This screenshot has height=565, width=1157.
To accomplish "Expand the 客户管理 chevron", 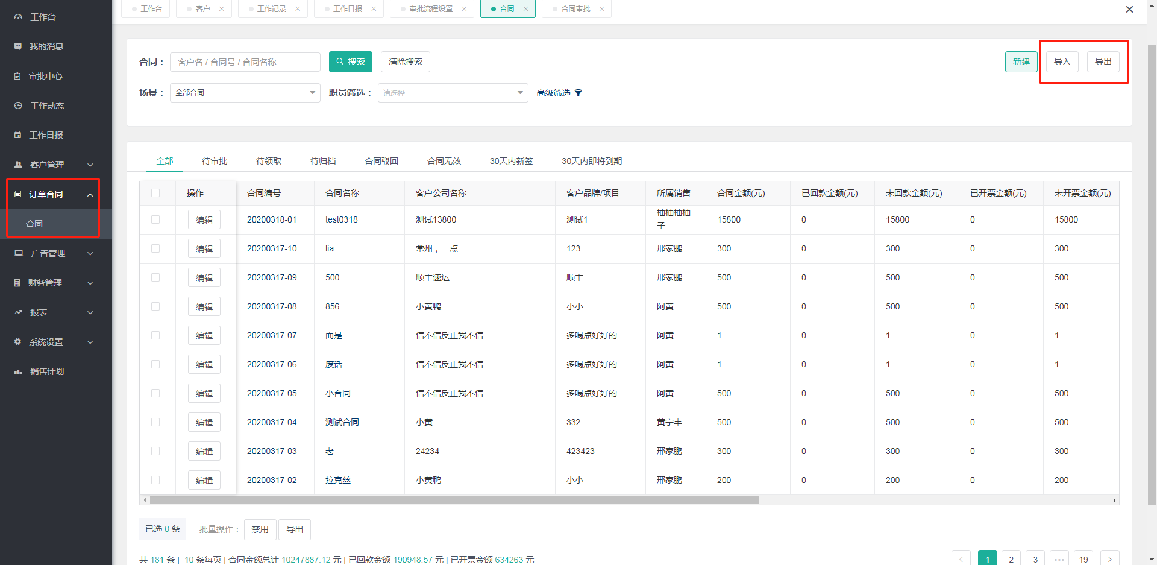I will (x=90, y=165).
